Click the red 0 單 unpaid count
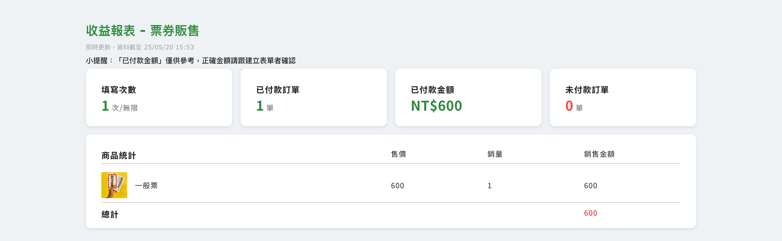The width and height of the screenshot is (782, 241). 574,106
